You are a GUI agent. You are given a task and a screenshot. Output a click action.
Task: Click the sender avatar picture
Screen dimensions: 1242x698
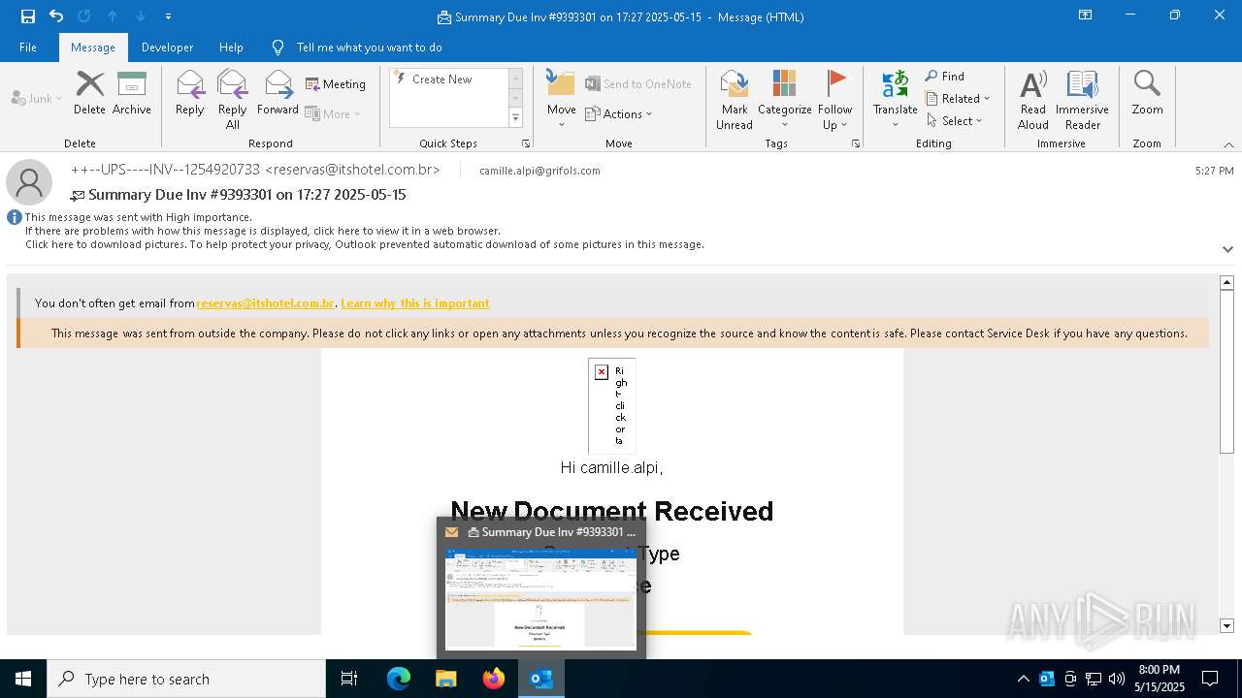coord(29,182)
